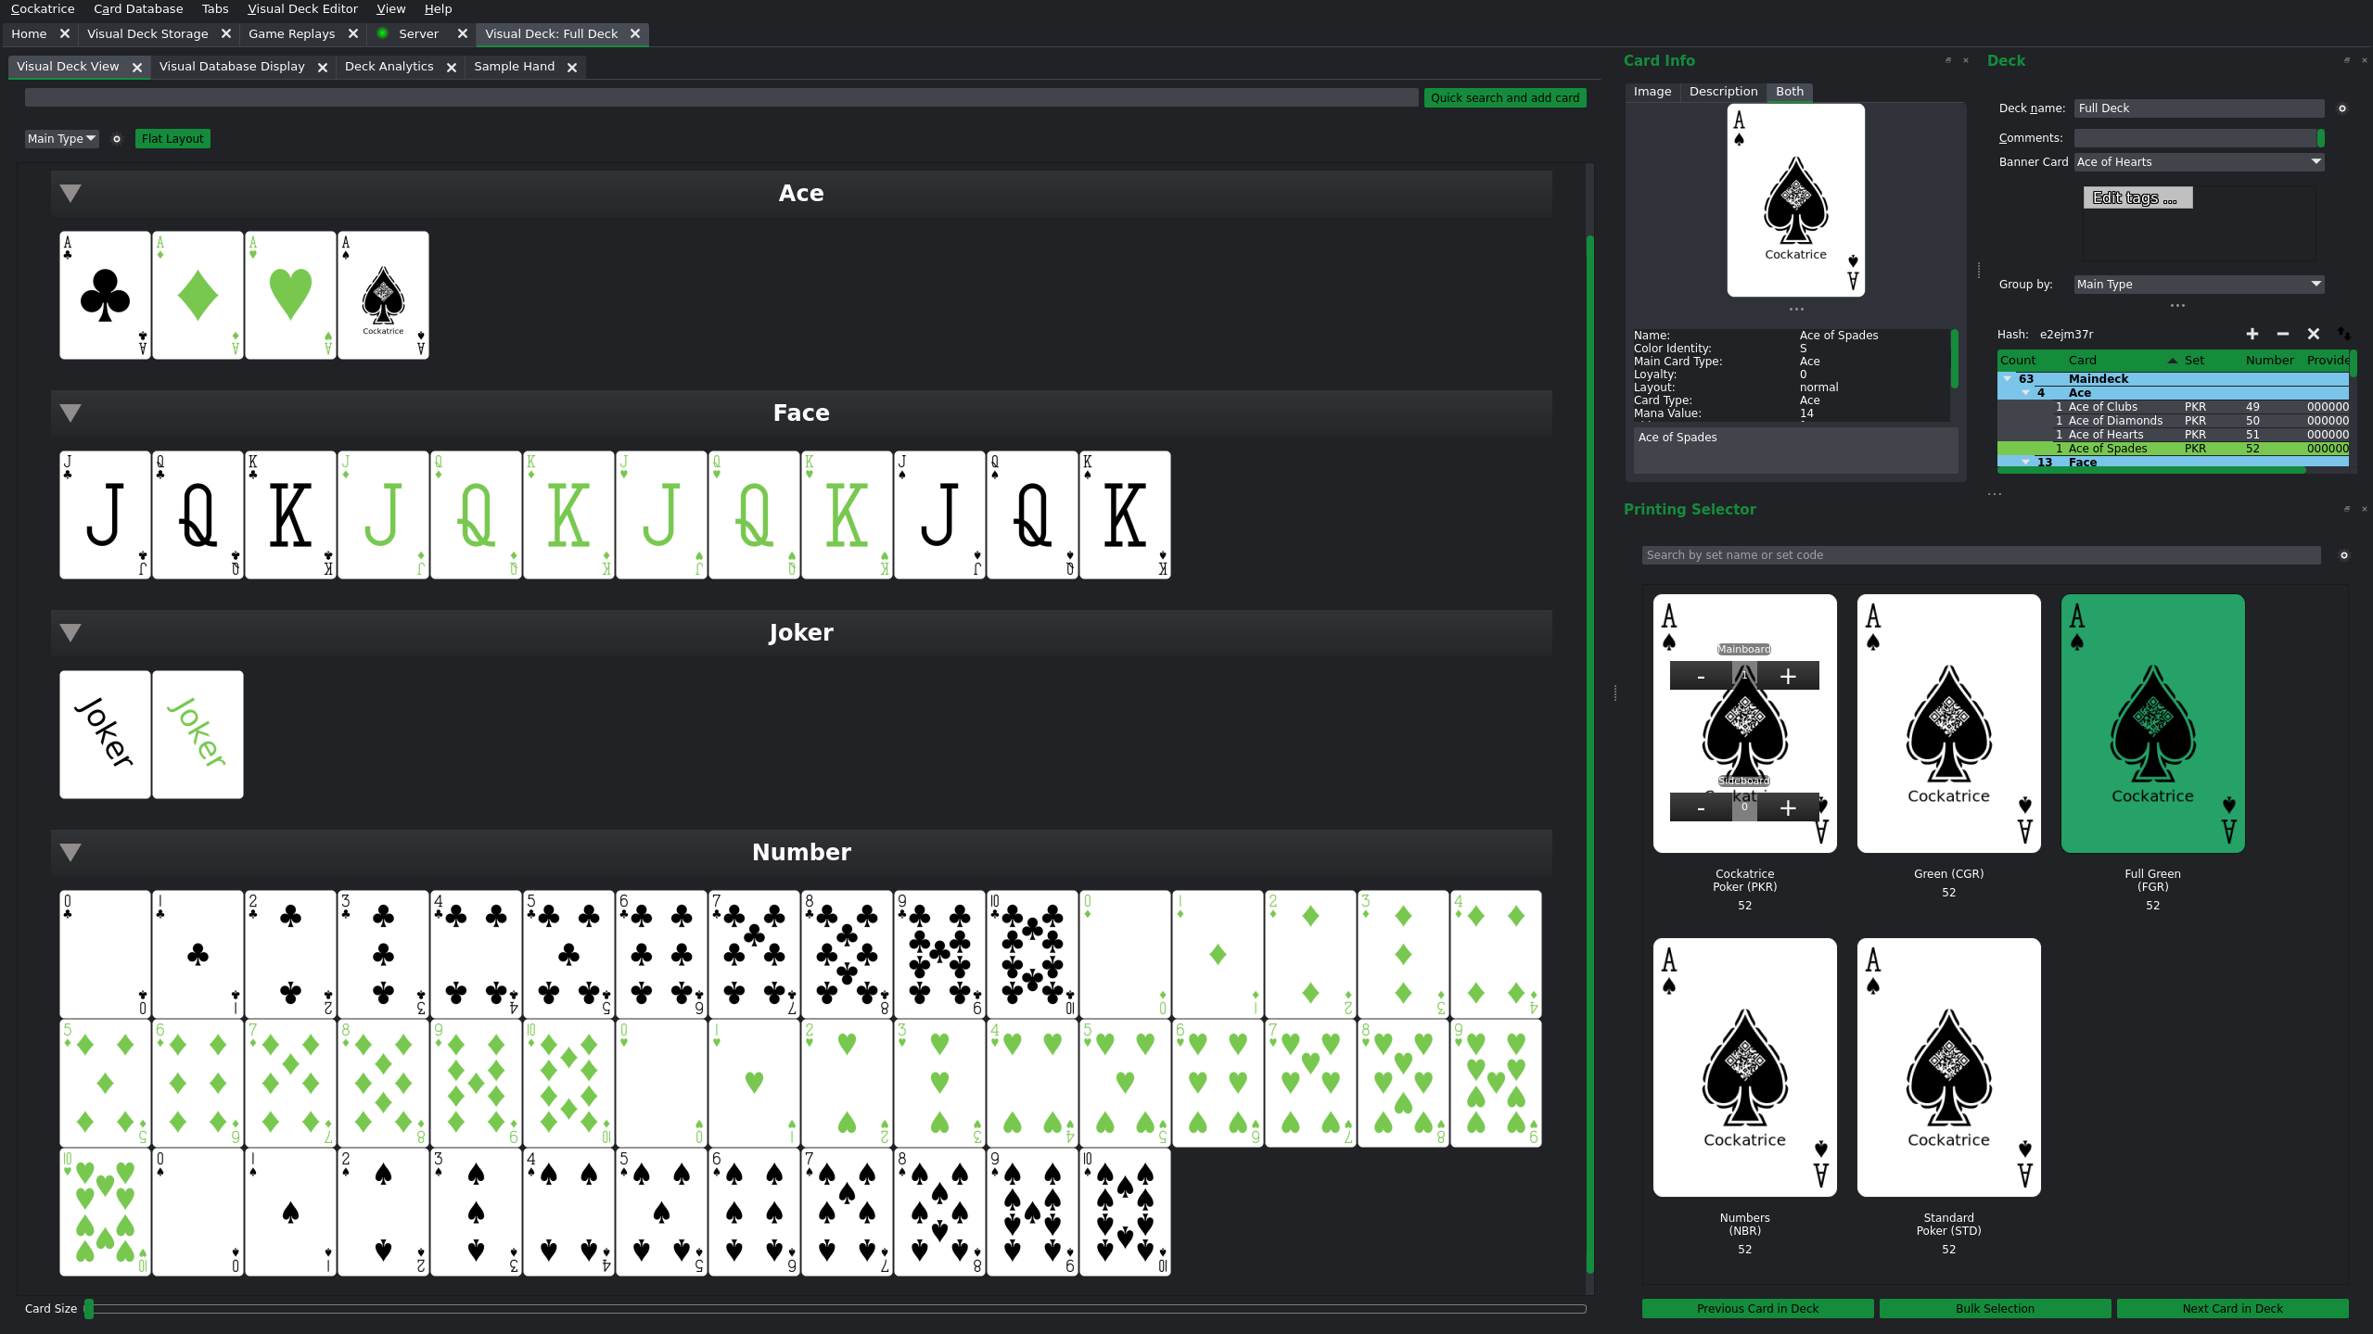Click the Printing Selector search settings icon
The width and height of the screenshot is (2373, 1334).
pyautogui.click(x=2344, y=555)
